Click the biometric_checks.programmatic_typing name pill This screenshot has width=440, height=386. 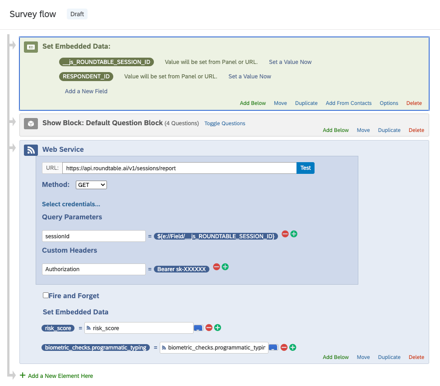tap(96, 348)
